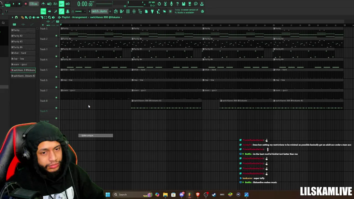Open the plugin picker plug icon
This screenshot has height=199, width=354.
click(x=152, y=11)
